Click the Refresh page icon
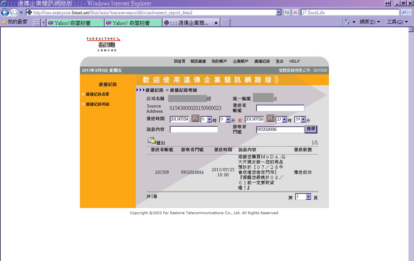Screen dimensions: 414x261 (287, 13)
